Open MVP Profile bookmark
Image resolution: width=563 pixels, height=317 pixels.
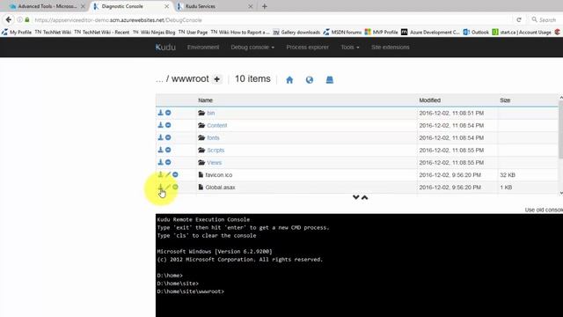tap(381, 32)
